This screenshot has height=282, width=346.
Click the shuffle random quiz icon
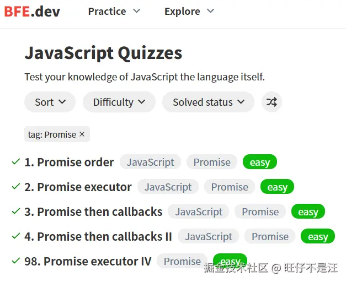coord(272,102)
